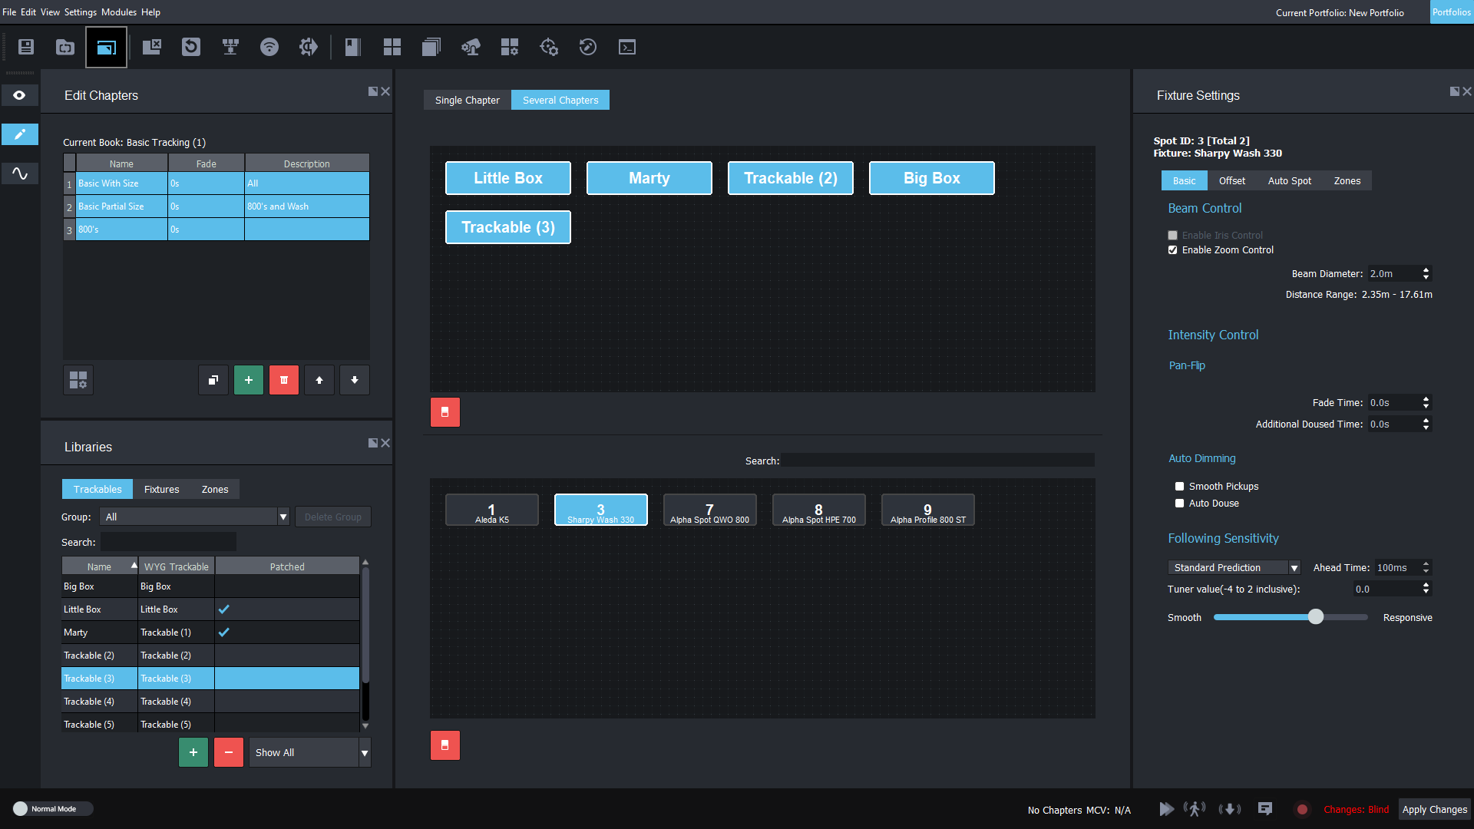The image size is (1474, 829).
Task: Move chapter up with the arrow button
Action: pos(319,380)
